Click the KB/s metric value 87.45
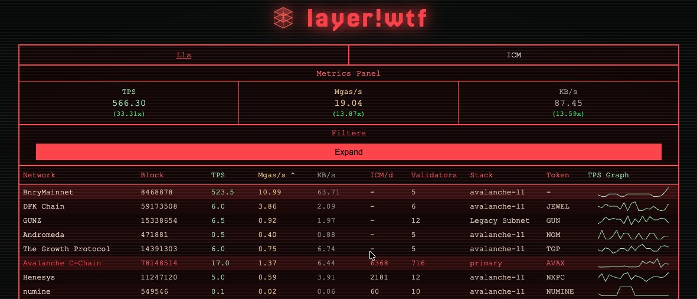 pyautogui.click(x=568, y=103)
